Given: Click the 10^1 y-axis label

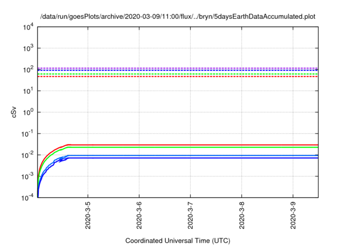Looking at the screenshot, I should [x=28, y=91].
